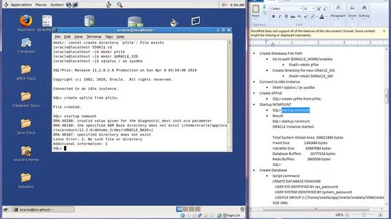This screenshot has height=219, width=391.
Task: Click the Cut scissors icon in WordPad
Action: 264,7
